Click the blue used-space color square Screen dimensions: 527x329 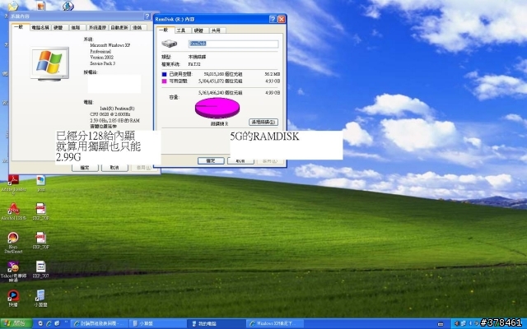pyautogui.click(x=165, y=74)
